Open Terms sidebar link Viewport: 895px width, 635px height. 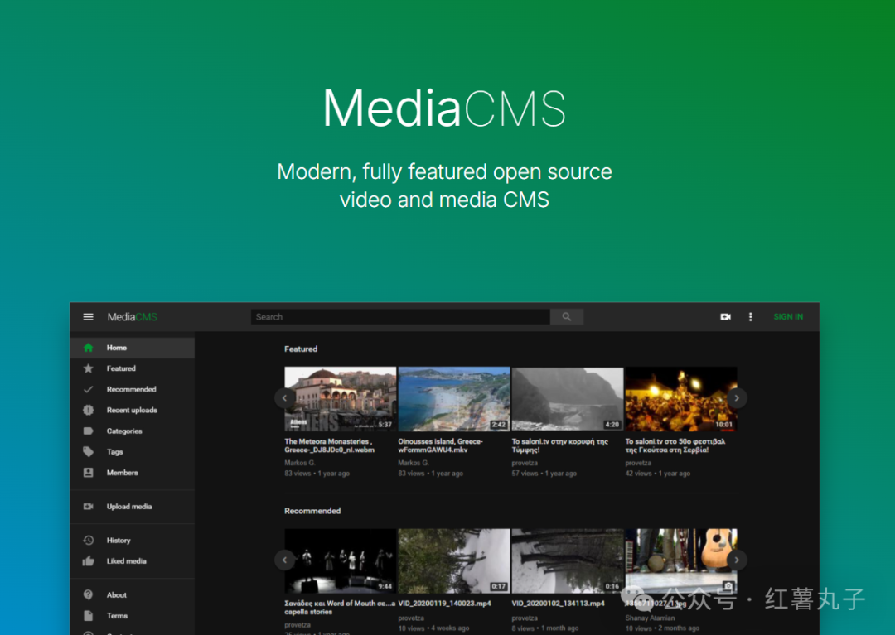coord(133,616)
